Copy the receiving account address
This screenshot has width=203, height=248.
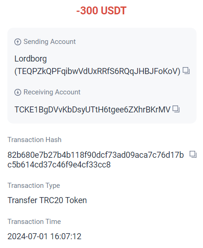[176, 109]
